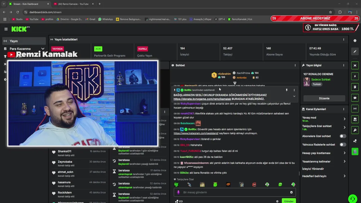
Task: Insert the red angry face emote
Action: pyautogui.click(x=254, y=185)
